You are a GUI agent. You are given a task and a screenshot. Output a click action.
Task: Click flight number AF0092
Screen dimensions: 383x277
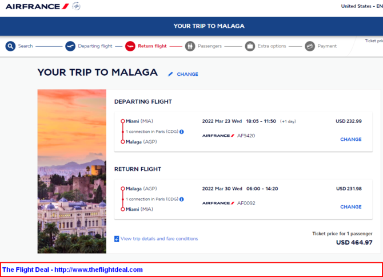pyautogui.click(x=246, y=203)
